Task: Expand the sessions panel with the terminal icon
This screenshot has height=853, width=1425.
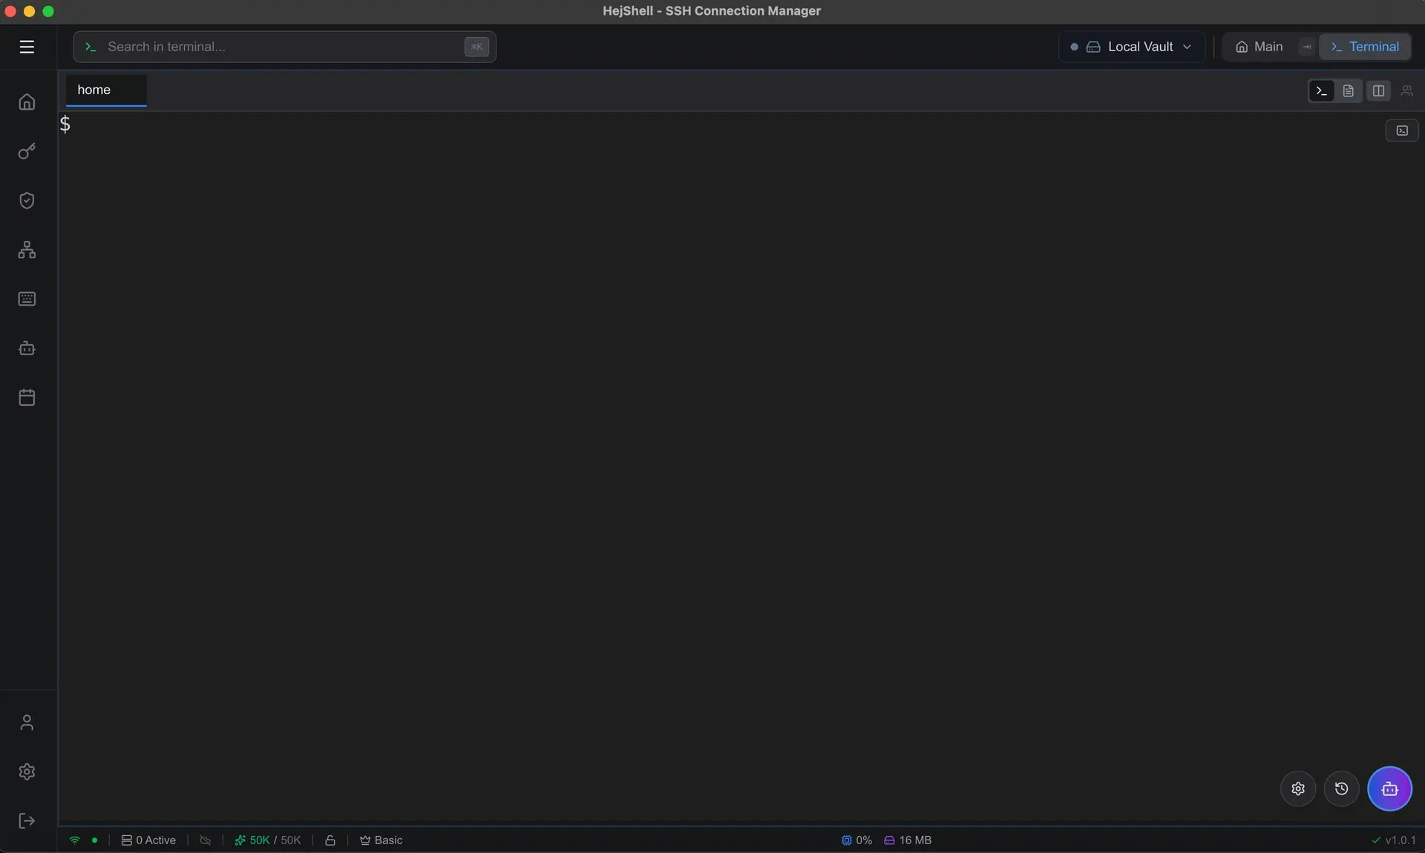Action: pyautogui.click(x=1401, y=130)
